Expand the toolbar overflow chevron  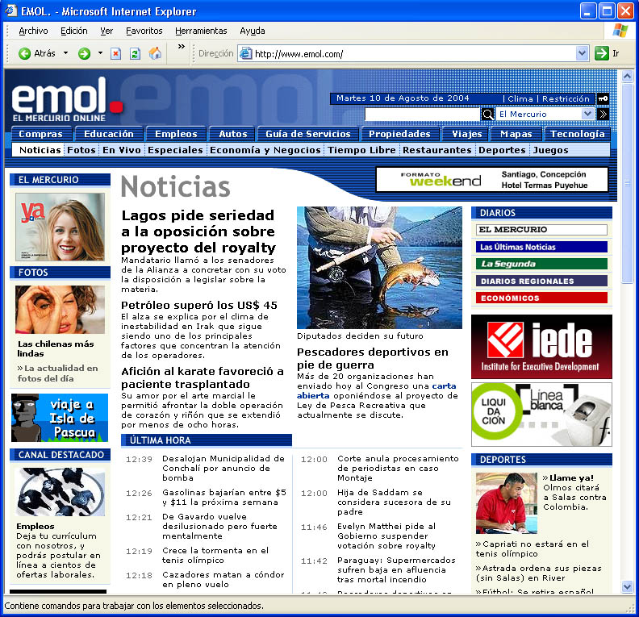(182, 47)
